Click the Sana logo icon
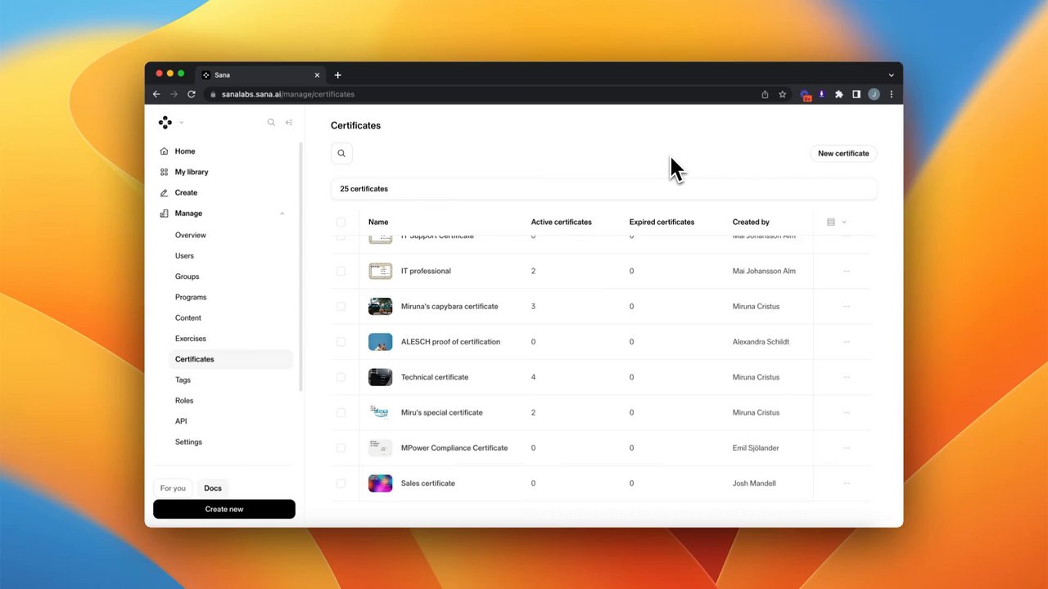 (x=165, y=123)
